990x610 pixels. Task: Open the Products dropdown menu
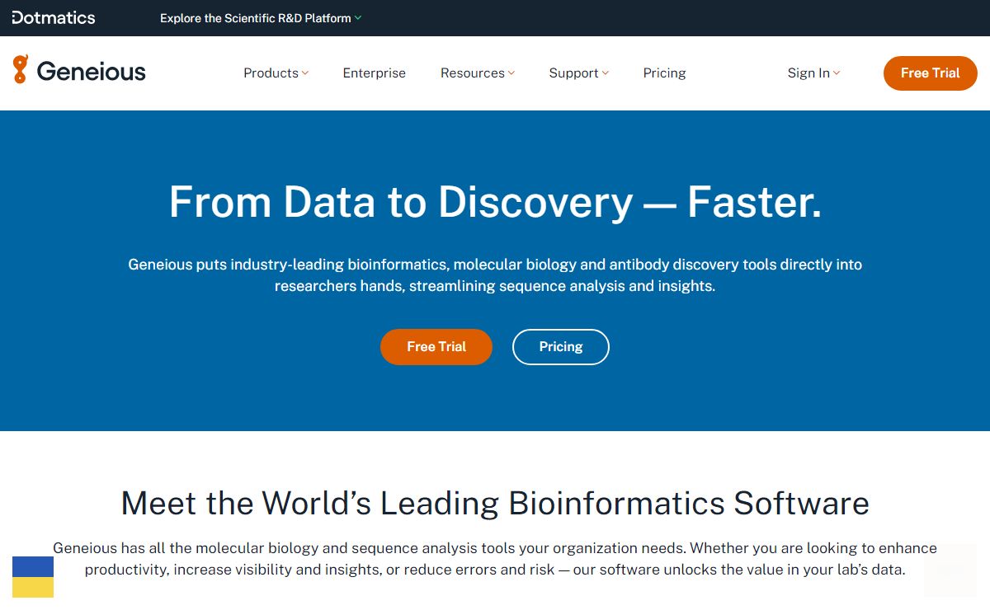(x=276, y=73)
